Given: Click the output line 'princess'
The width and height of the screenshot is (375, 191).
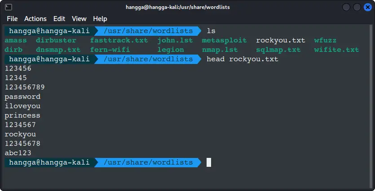Looking at the screenshot, I should coord(22,115).
